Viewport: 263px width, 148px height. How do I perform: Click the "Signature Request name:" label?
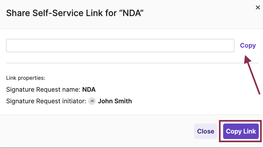pyautogui.click(x=43, y=89)
